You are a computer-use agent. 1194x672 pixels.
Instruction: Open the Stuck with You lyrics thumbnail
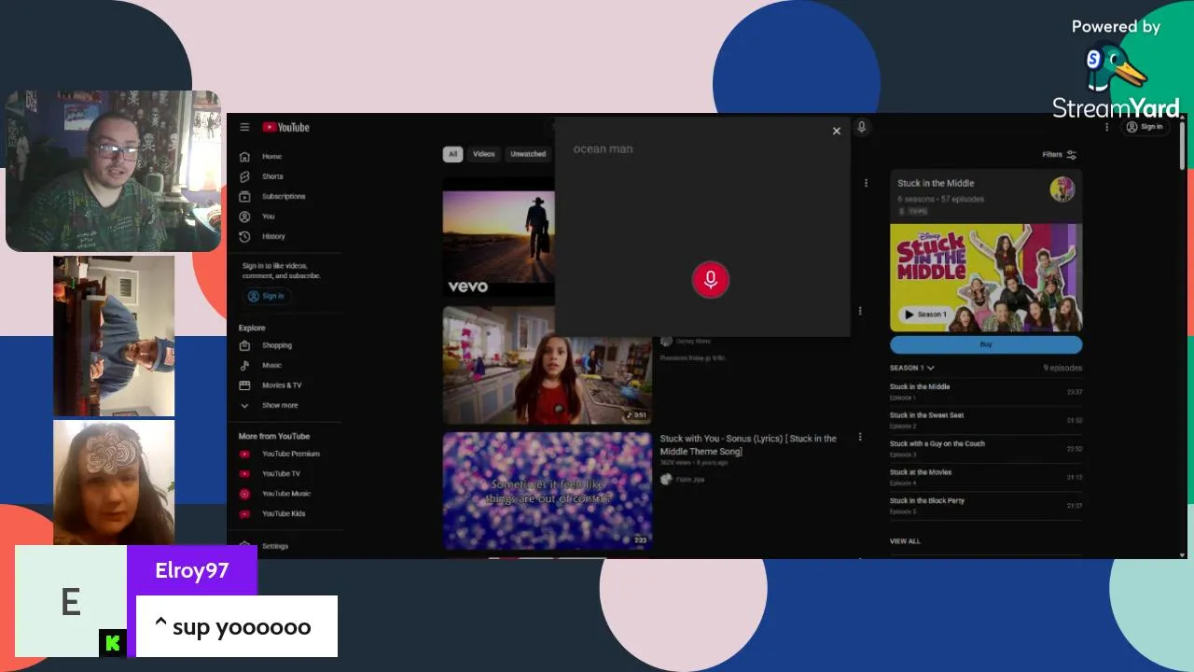click(x=548, y=490)
